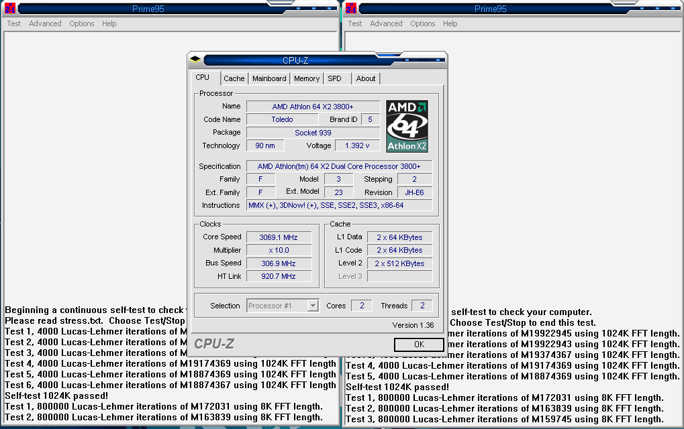Click the Package value Socket 939
The height and width of the screenshot is (429, 684).
pyautogui.click(x=313, y=133)
